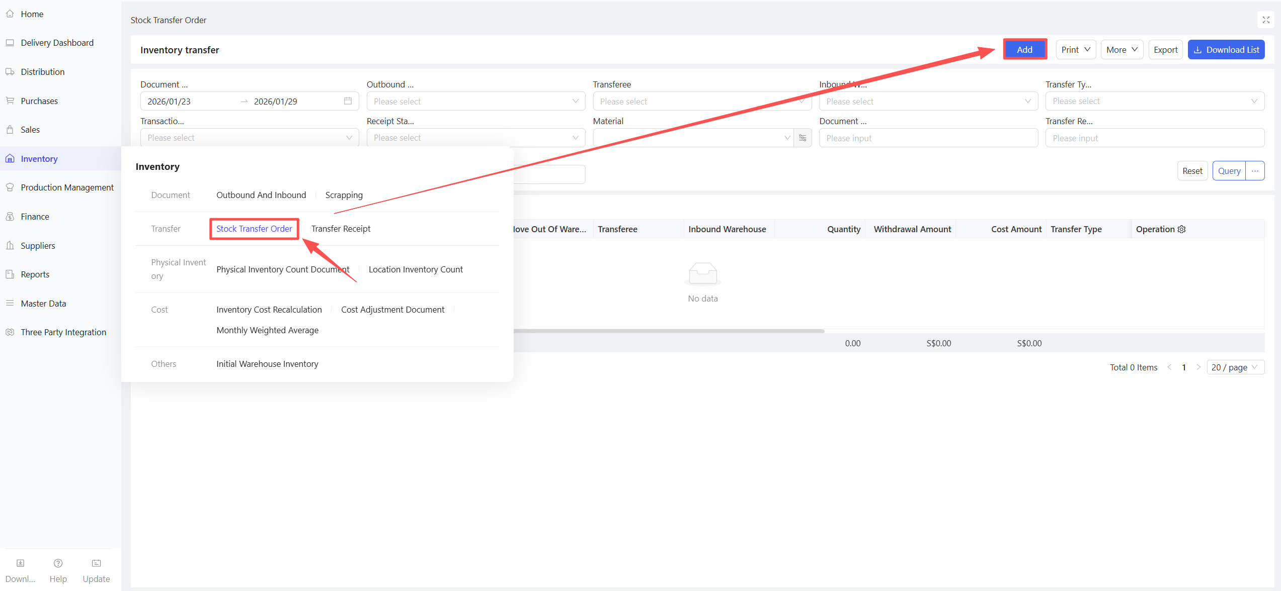
Task: Open the document date calendar icon
Action: (348, 101)
